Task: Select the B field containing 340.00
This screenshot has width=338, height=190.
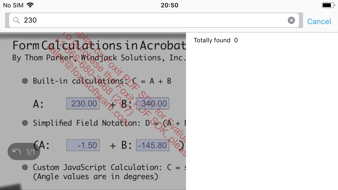Action: (152, 103)
